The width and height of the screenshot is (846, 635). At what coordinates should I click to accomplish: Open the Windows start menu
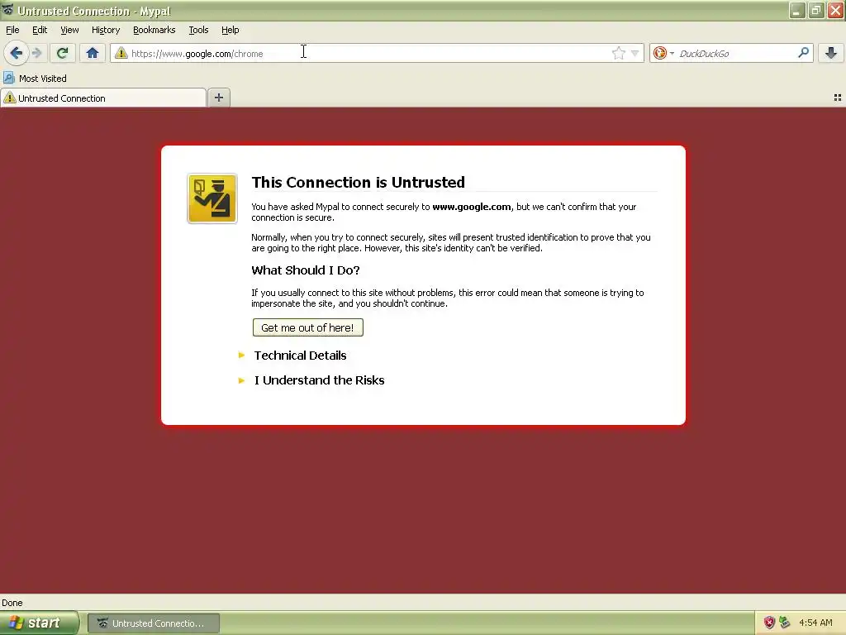39,623
